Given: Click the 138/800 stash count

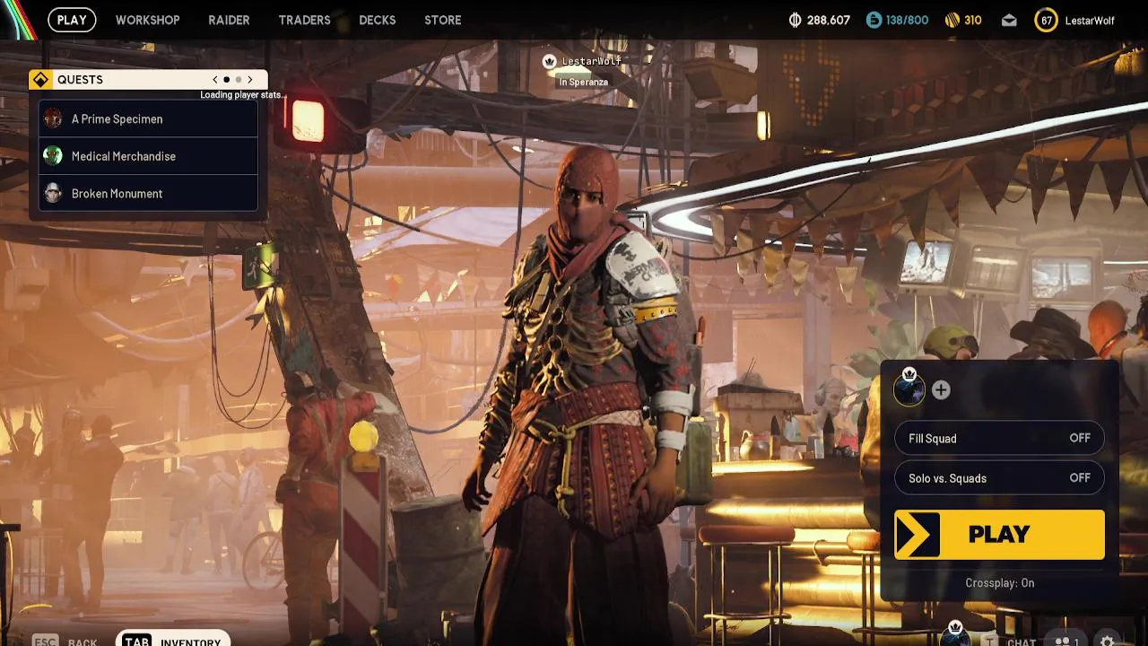Looking at the screenshot, I should click(x=908, y=20).
